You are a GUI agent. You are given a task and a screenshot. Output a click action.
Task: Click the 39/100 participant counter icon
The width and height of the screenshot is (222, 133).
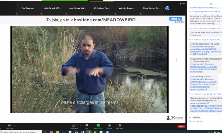click(x=168, y=118)
